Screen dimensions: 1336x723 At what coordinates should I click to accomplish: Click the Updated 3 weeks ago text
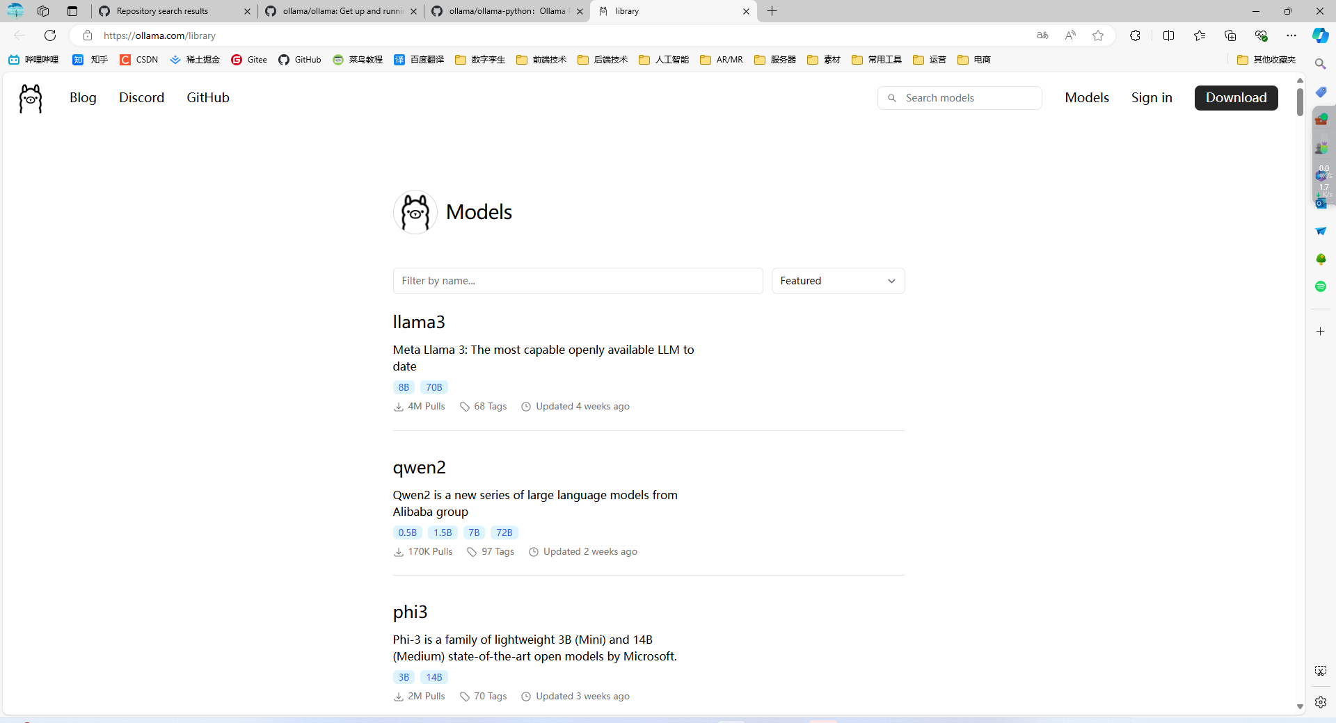click(582, 697)
